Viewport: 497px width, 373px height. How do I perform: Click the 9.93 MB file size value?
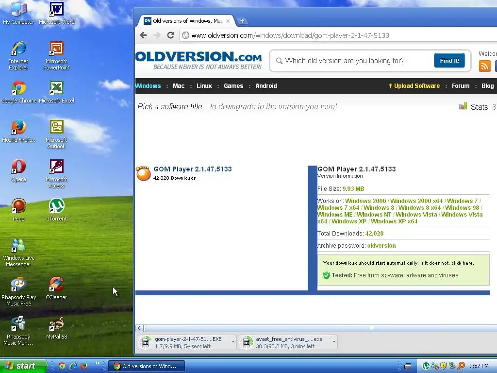[353, 189]
